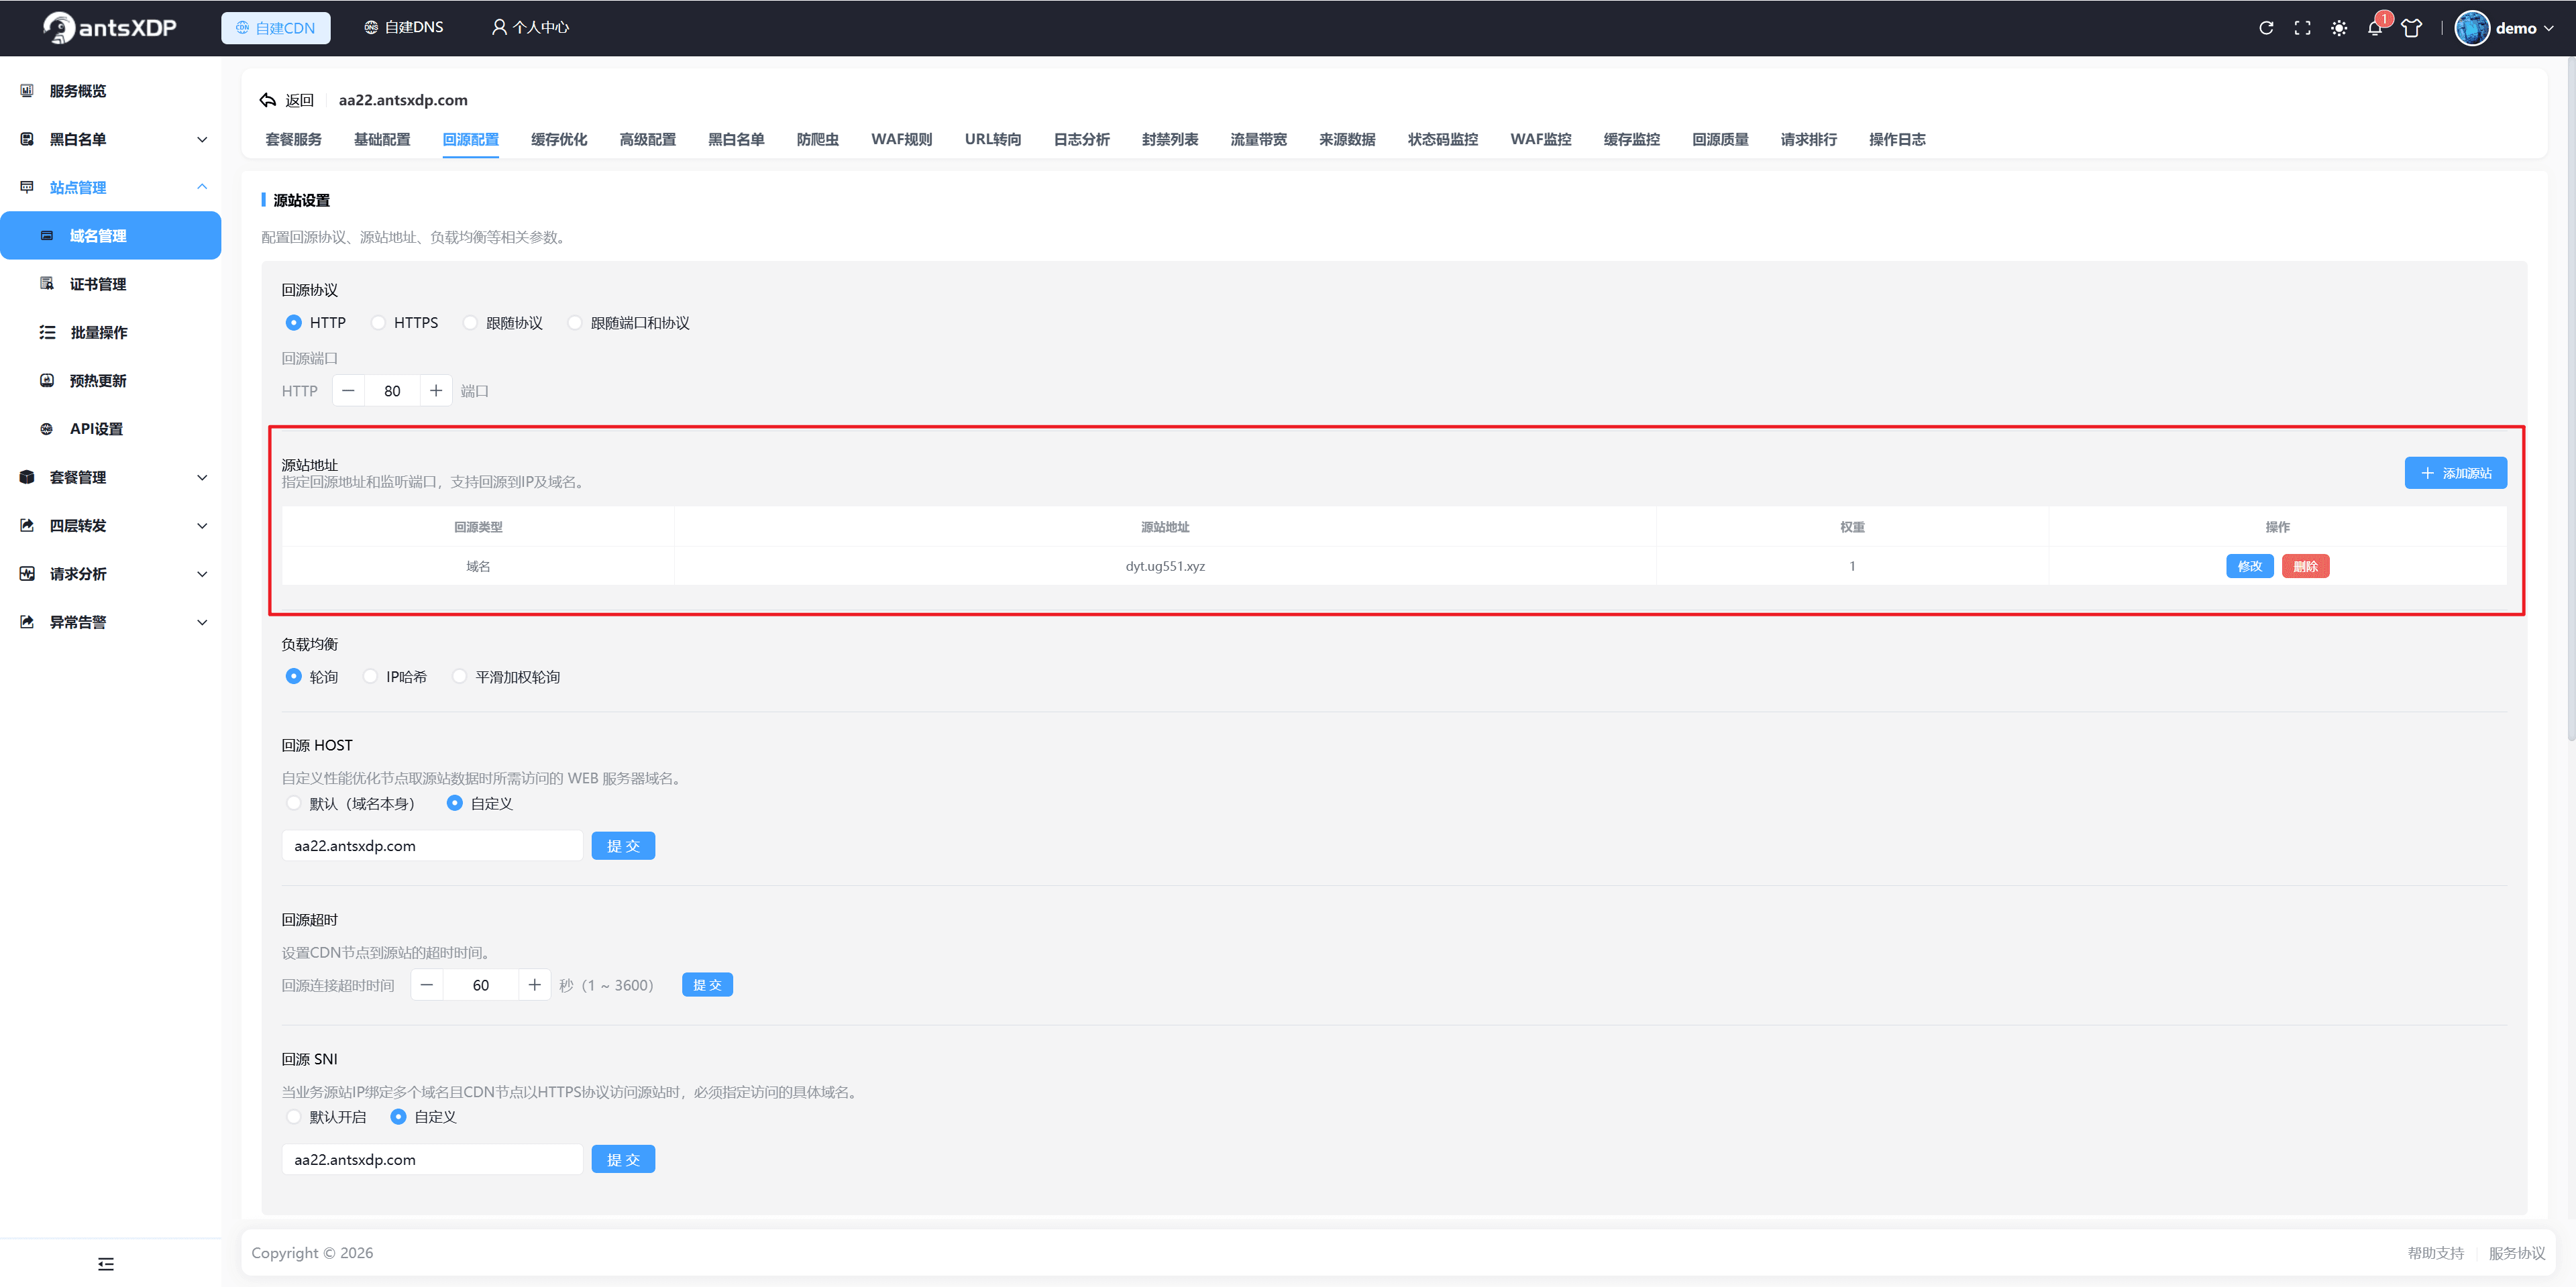This screenshot has width=2576, height=1287.
Task: Click the refresh icon in top bar
Action: 2266,28
